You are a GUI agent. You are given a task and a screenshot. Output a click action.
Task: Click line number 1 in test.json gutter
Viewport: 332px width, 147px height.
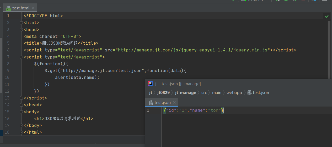pos(148,110)
